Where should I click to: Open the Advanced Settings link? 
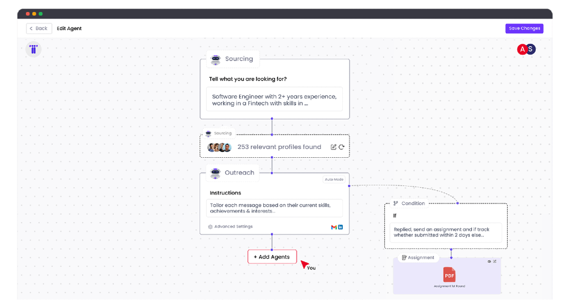click(233, 226)
